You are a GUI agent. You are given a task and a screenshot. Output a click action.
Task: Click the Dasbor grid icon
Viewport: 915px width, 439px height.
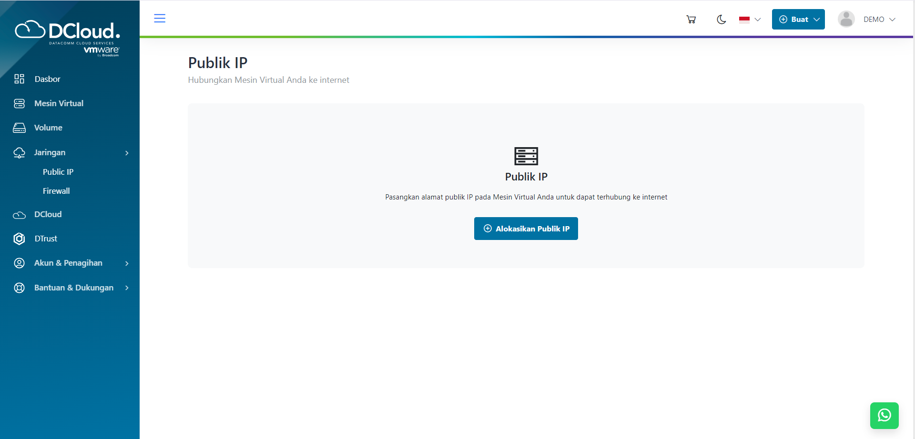pos(19,79)
